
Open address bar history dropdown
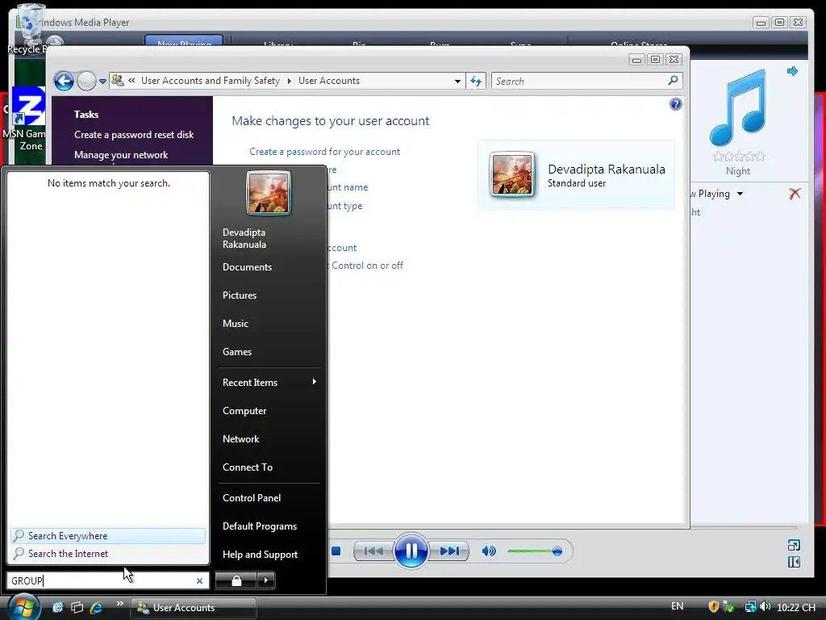point(457,82)
